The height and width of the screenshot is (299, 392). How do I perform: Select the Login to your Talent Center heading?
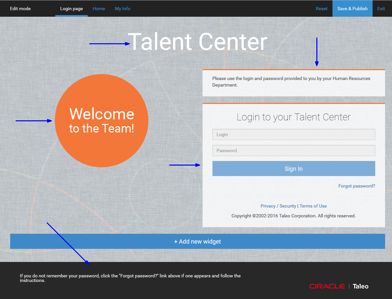(294, 117)
